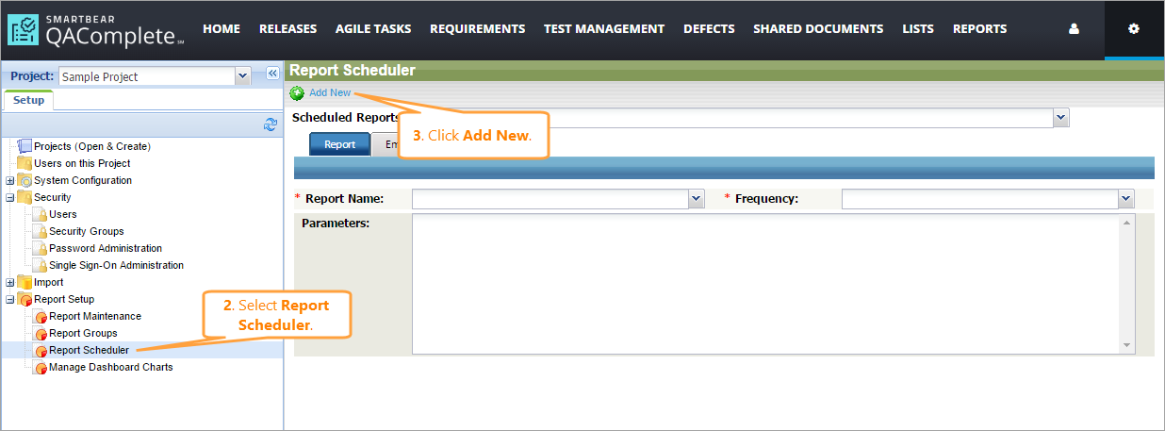Go to the HOME menu
1165x431 pixels.
point(222,29)
